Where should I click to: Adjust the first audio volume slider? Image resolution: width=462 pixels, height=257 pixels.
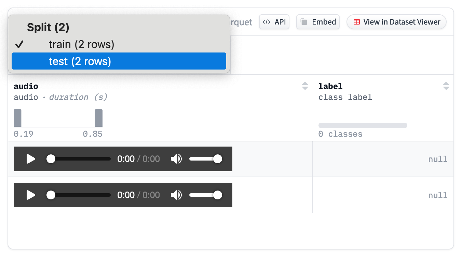tap(205, 159)
